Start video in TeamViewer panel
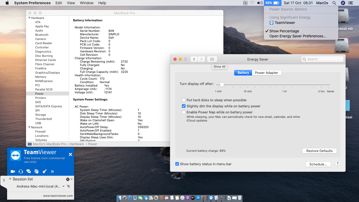This screenshot has height=202, width=359. [x=13, y=171]
